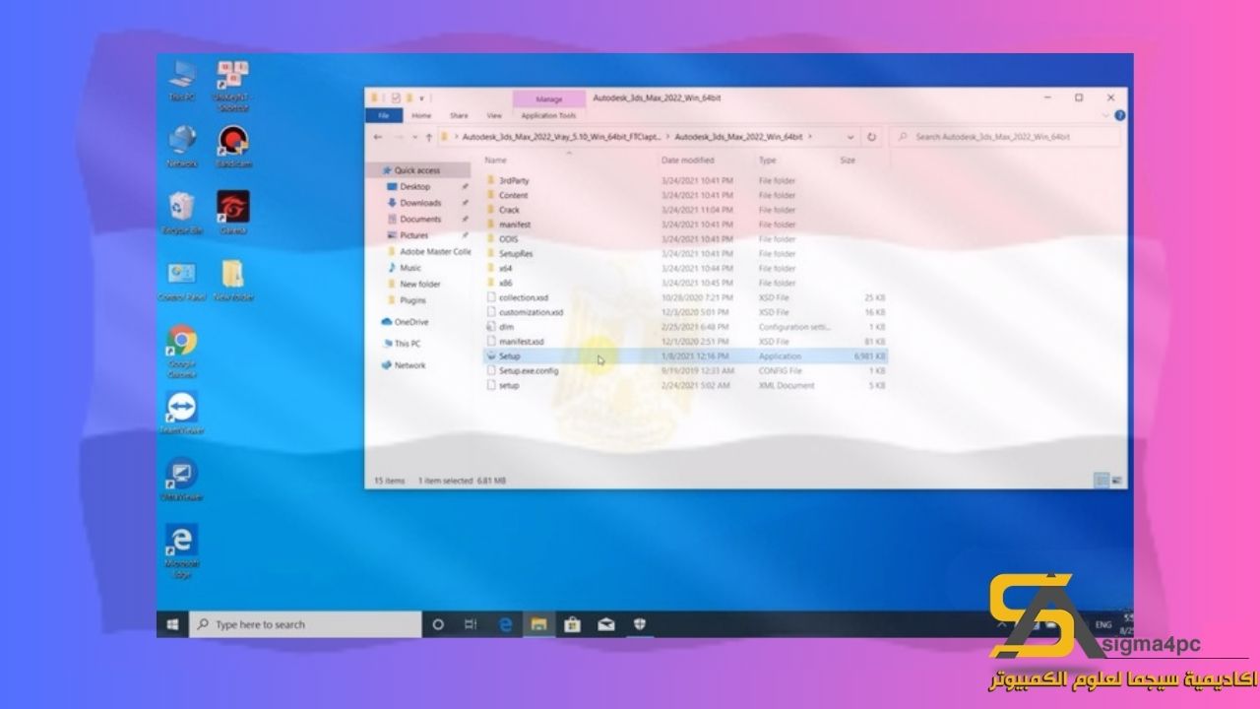Sort by the Size column header
This screenshot has height=709, width=1260.
[x=848, y=160]
